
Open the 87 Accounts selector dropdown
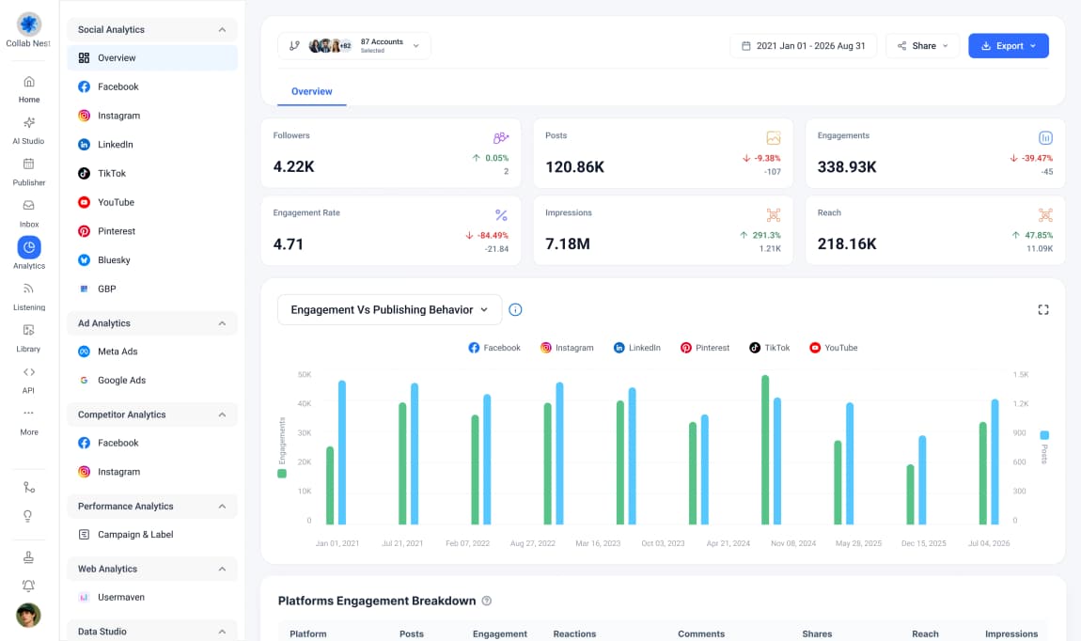(x=354, y=45)
